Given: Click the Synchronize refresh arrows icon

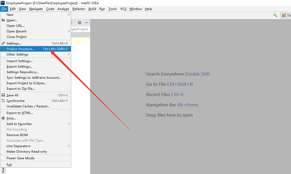Looking at the screenshot, I should coord(3,101).
